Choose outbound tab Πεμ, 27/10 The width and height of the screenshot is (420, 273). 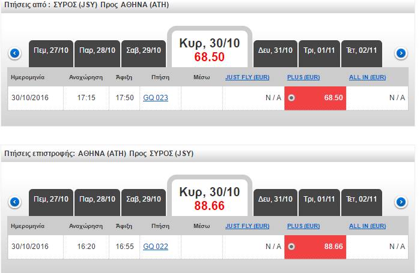51,50
